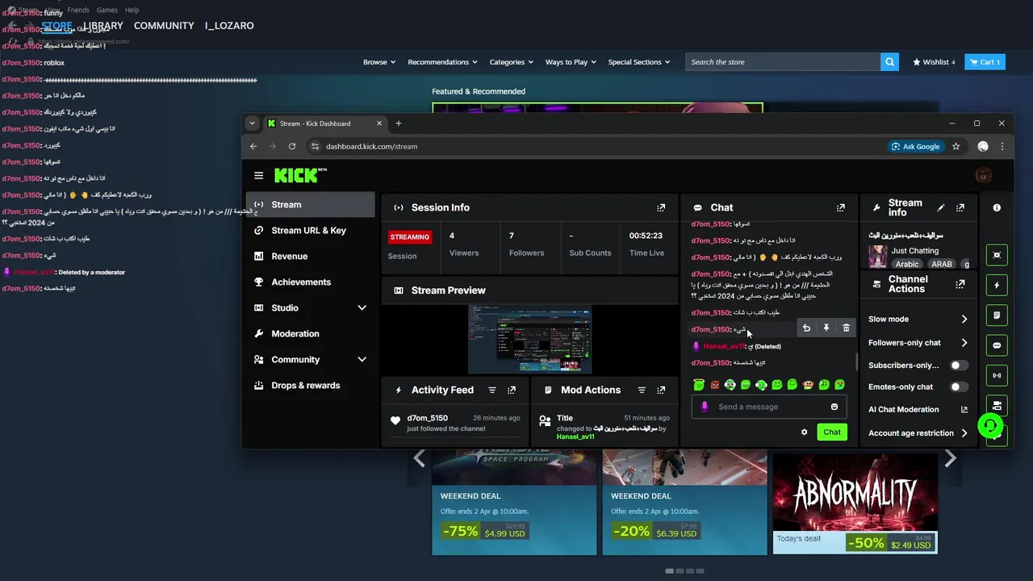The image size is (1033, 581).
Task: Click the document icon in right rail
Action: [997, 315]
